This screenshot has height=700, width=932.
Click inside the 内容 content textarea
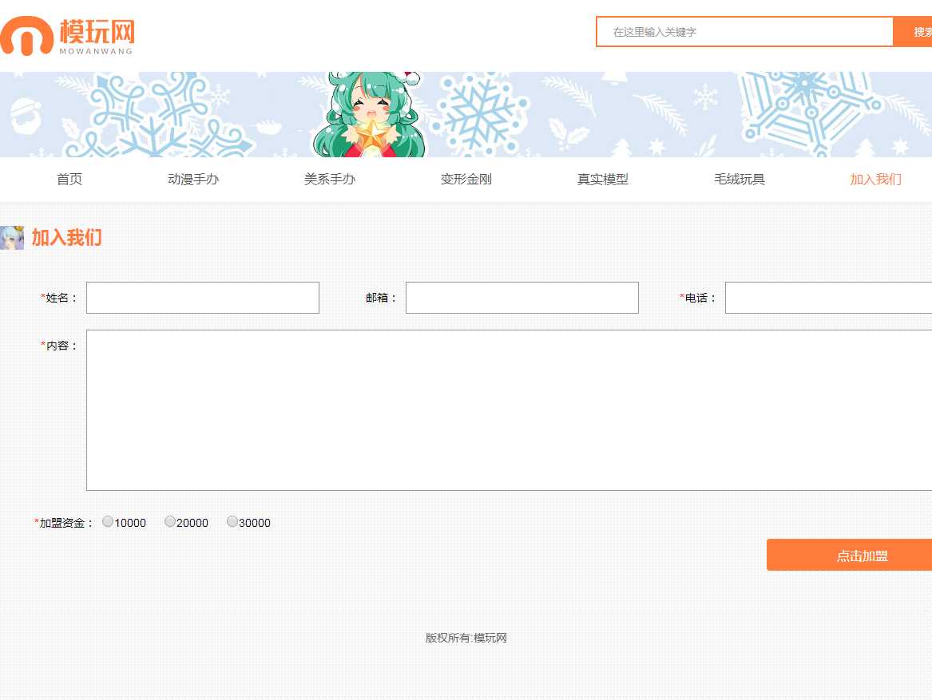pyautogui.click(x=509, y=410)
